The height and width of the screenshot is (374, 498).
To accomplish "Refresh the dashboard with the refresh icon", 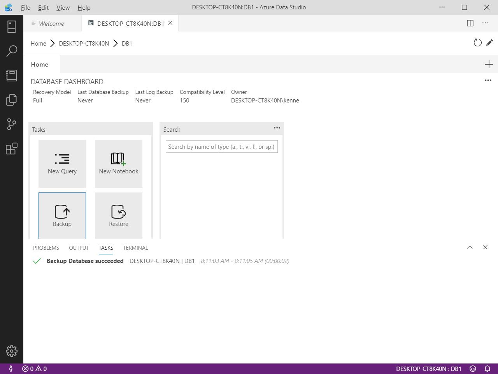I will (477, 43).
